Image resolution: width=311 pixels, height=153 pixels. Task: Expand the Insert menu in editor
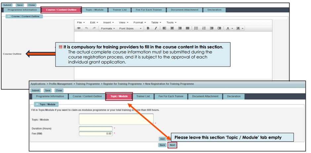(108, 23)
